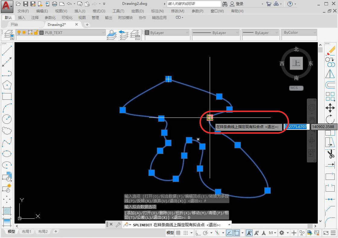Click the 上 face of ViewCube
Image resolution: width=338 pixels, height=238 pixels.
pos(296,63)
